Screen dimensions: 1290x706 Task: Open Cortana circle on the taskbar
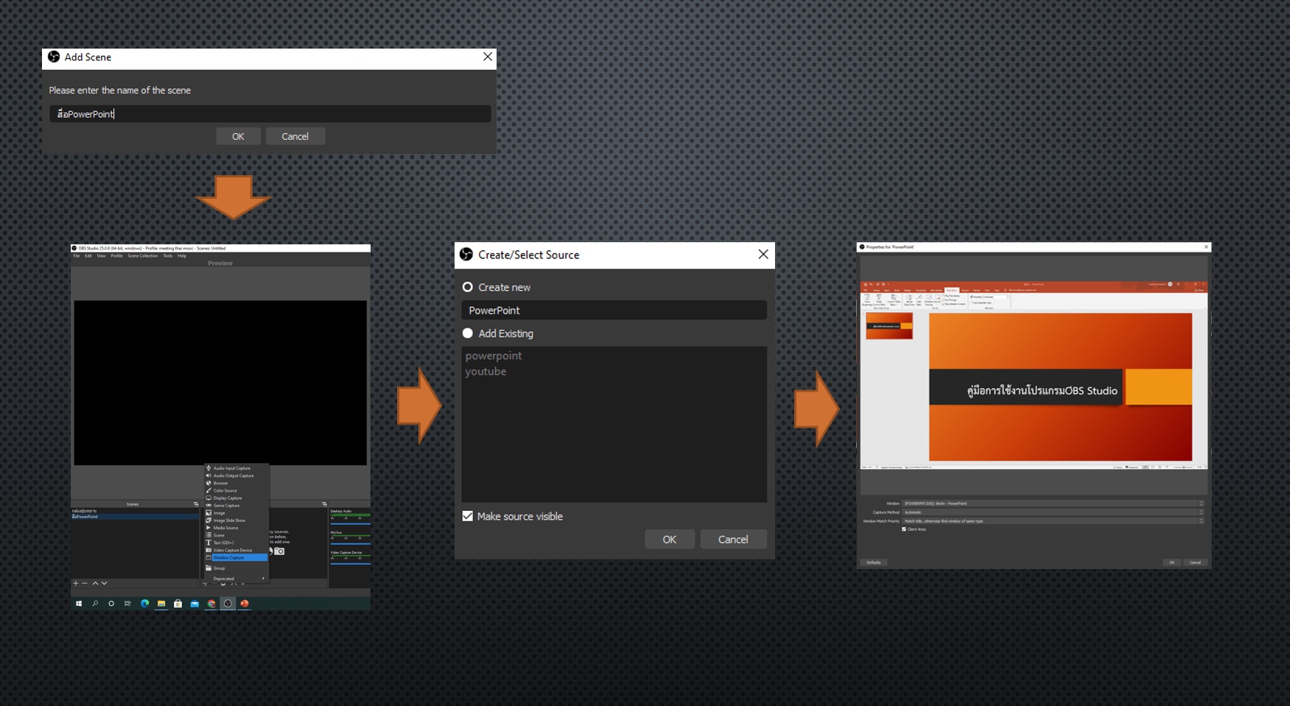click(x=111, y=604)
